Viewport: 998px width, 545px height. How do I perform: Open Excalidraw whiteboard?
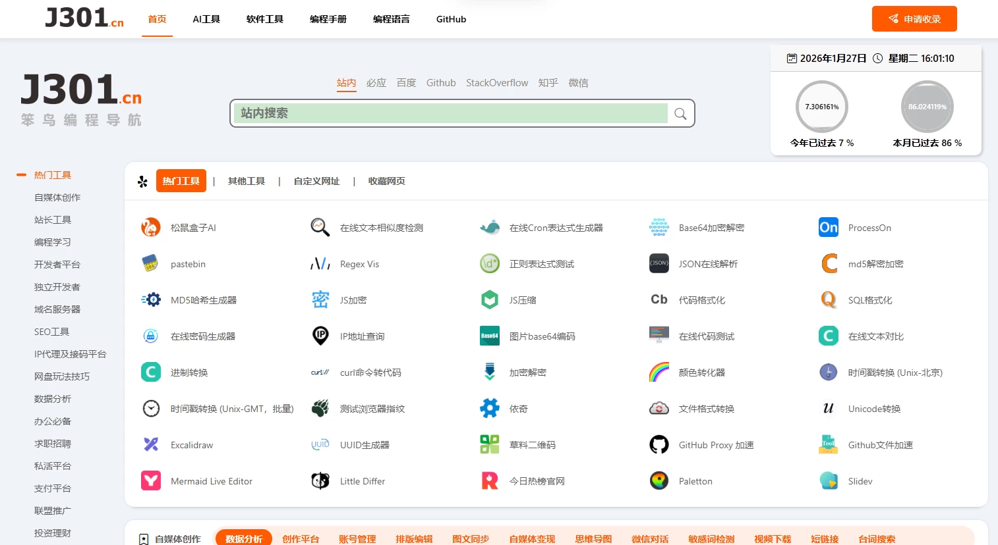coord(192,444)
